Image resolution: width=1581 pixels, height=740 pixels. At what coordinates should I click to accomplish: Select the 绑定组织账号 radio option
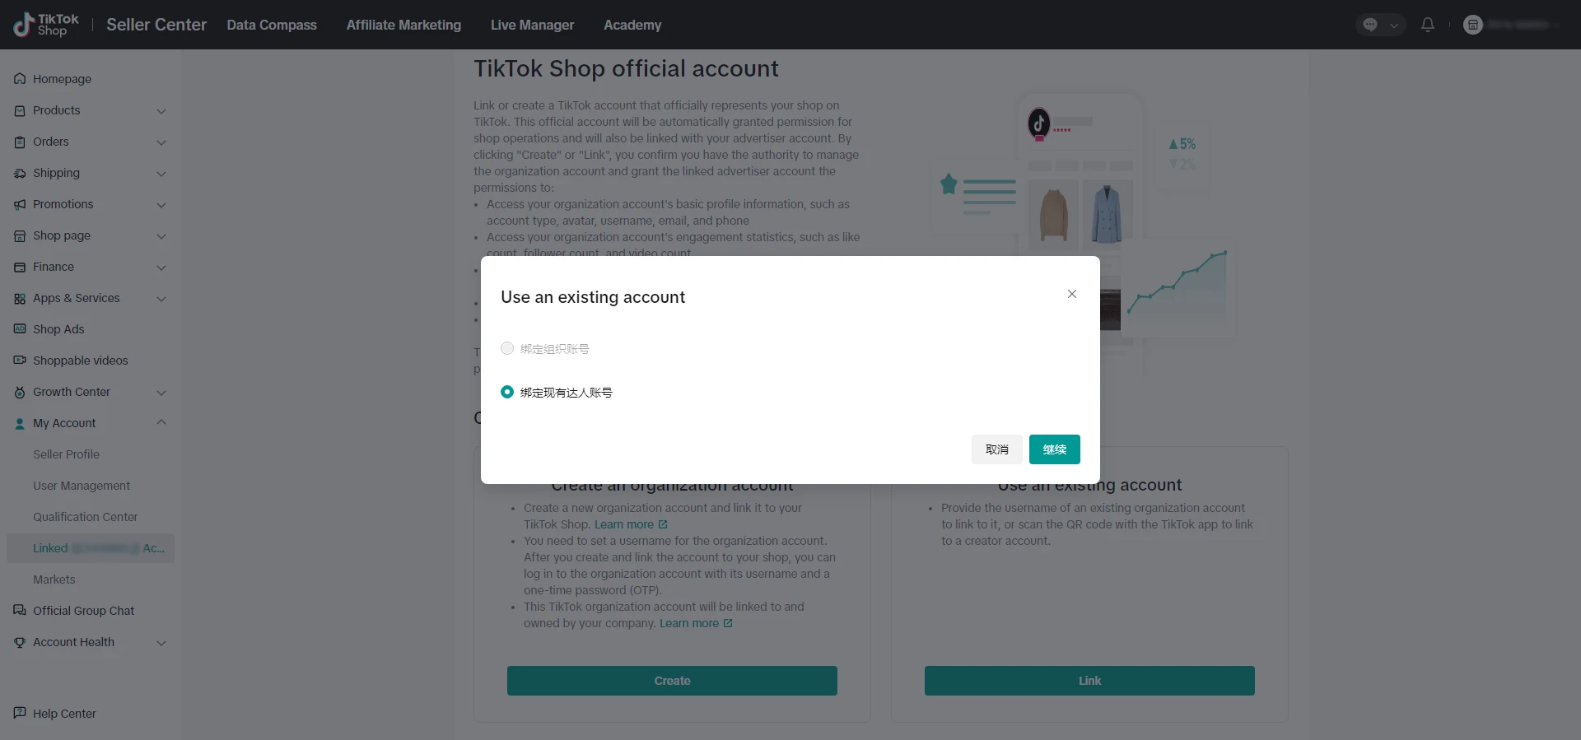[507, 349]
